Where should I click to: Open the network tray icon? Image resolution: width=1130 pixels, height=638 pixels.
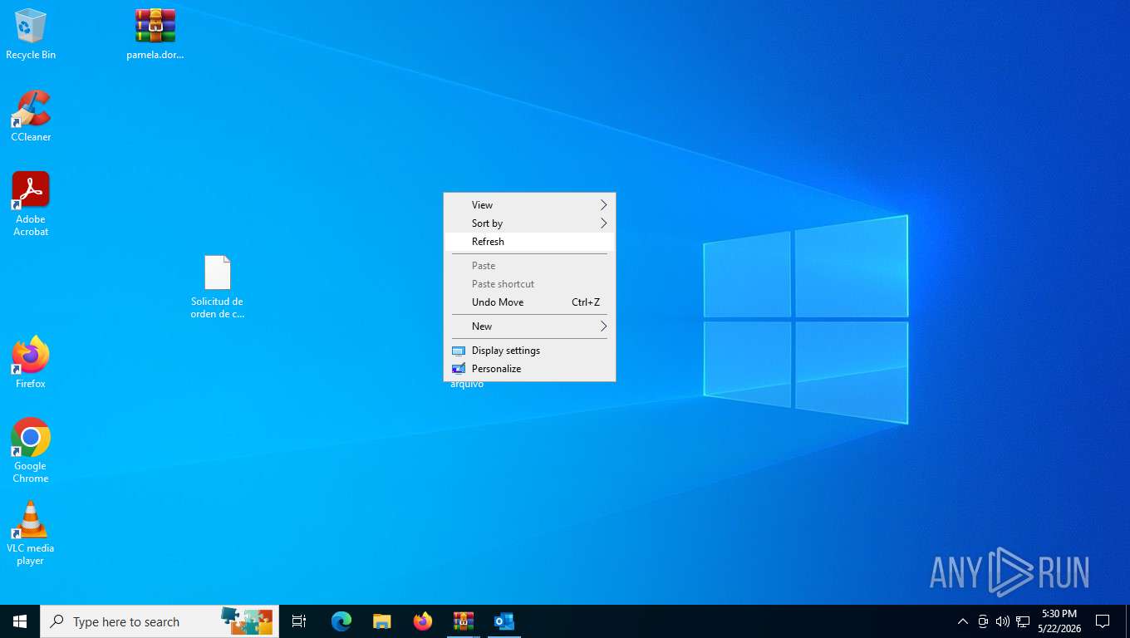pyautogui.click(x=1023, y=621)
